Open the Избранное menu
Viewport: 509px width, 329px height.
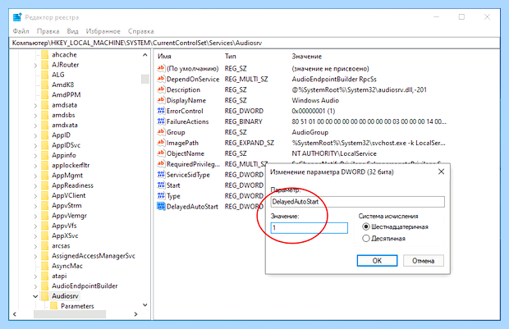[103, 31]
